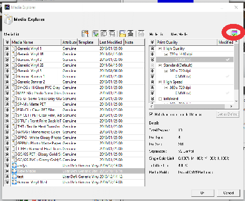Select the test user-defined media row
Screen dimensions: 245x201
click(x=78, y=177)
